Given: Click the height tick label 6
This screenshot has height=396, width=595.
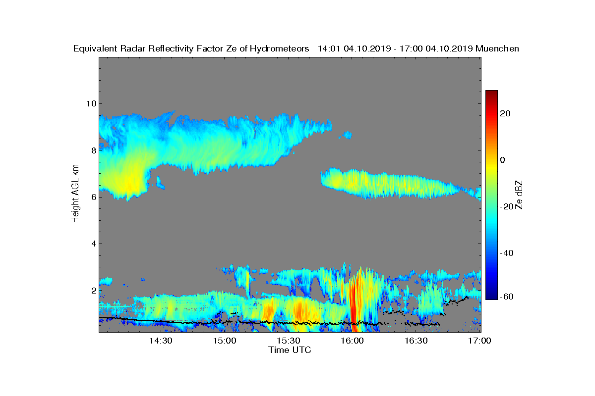Looking at the screenshot, I should coord(93,197).
